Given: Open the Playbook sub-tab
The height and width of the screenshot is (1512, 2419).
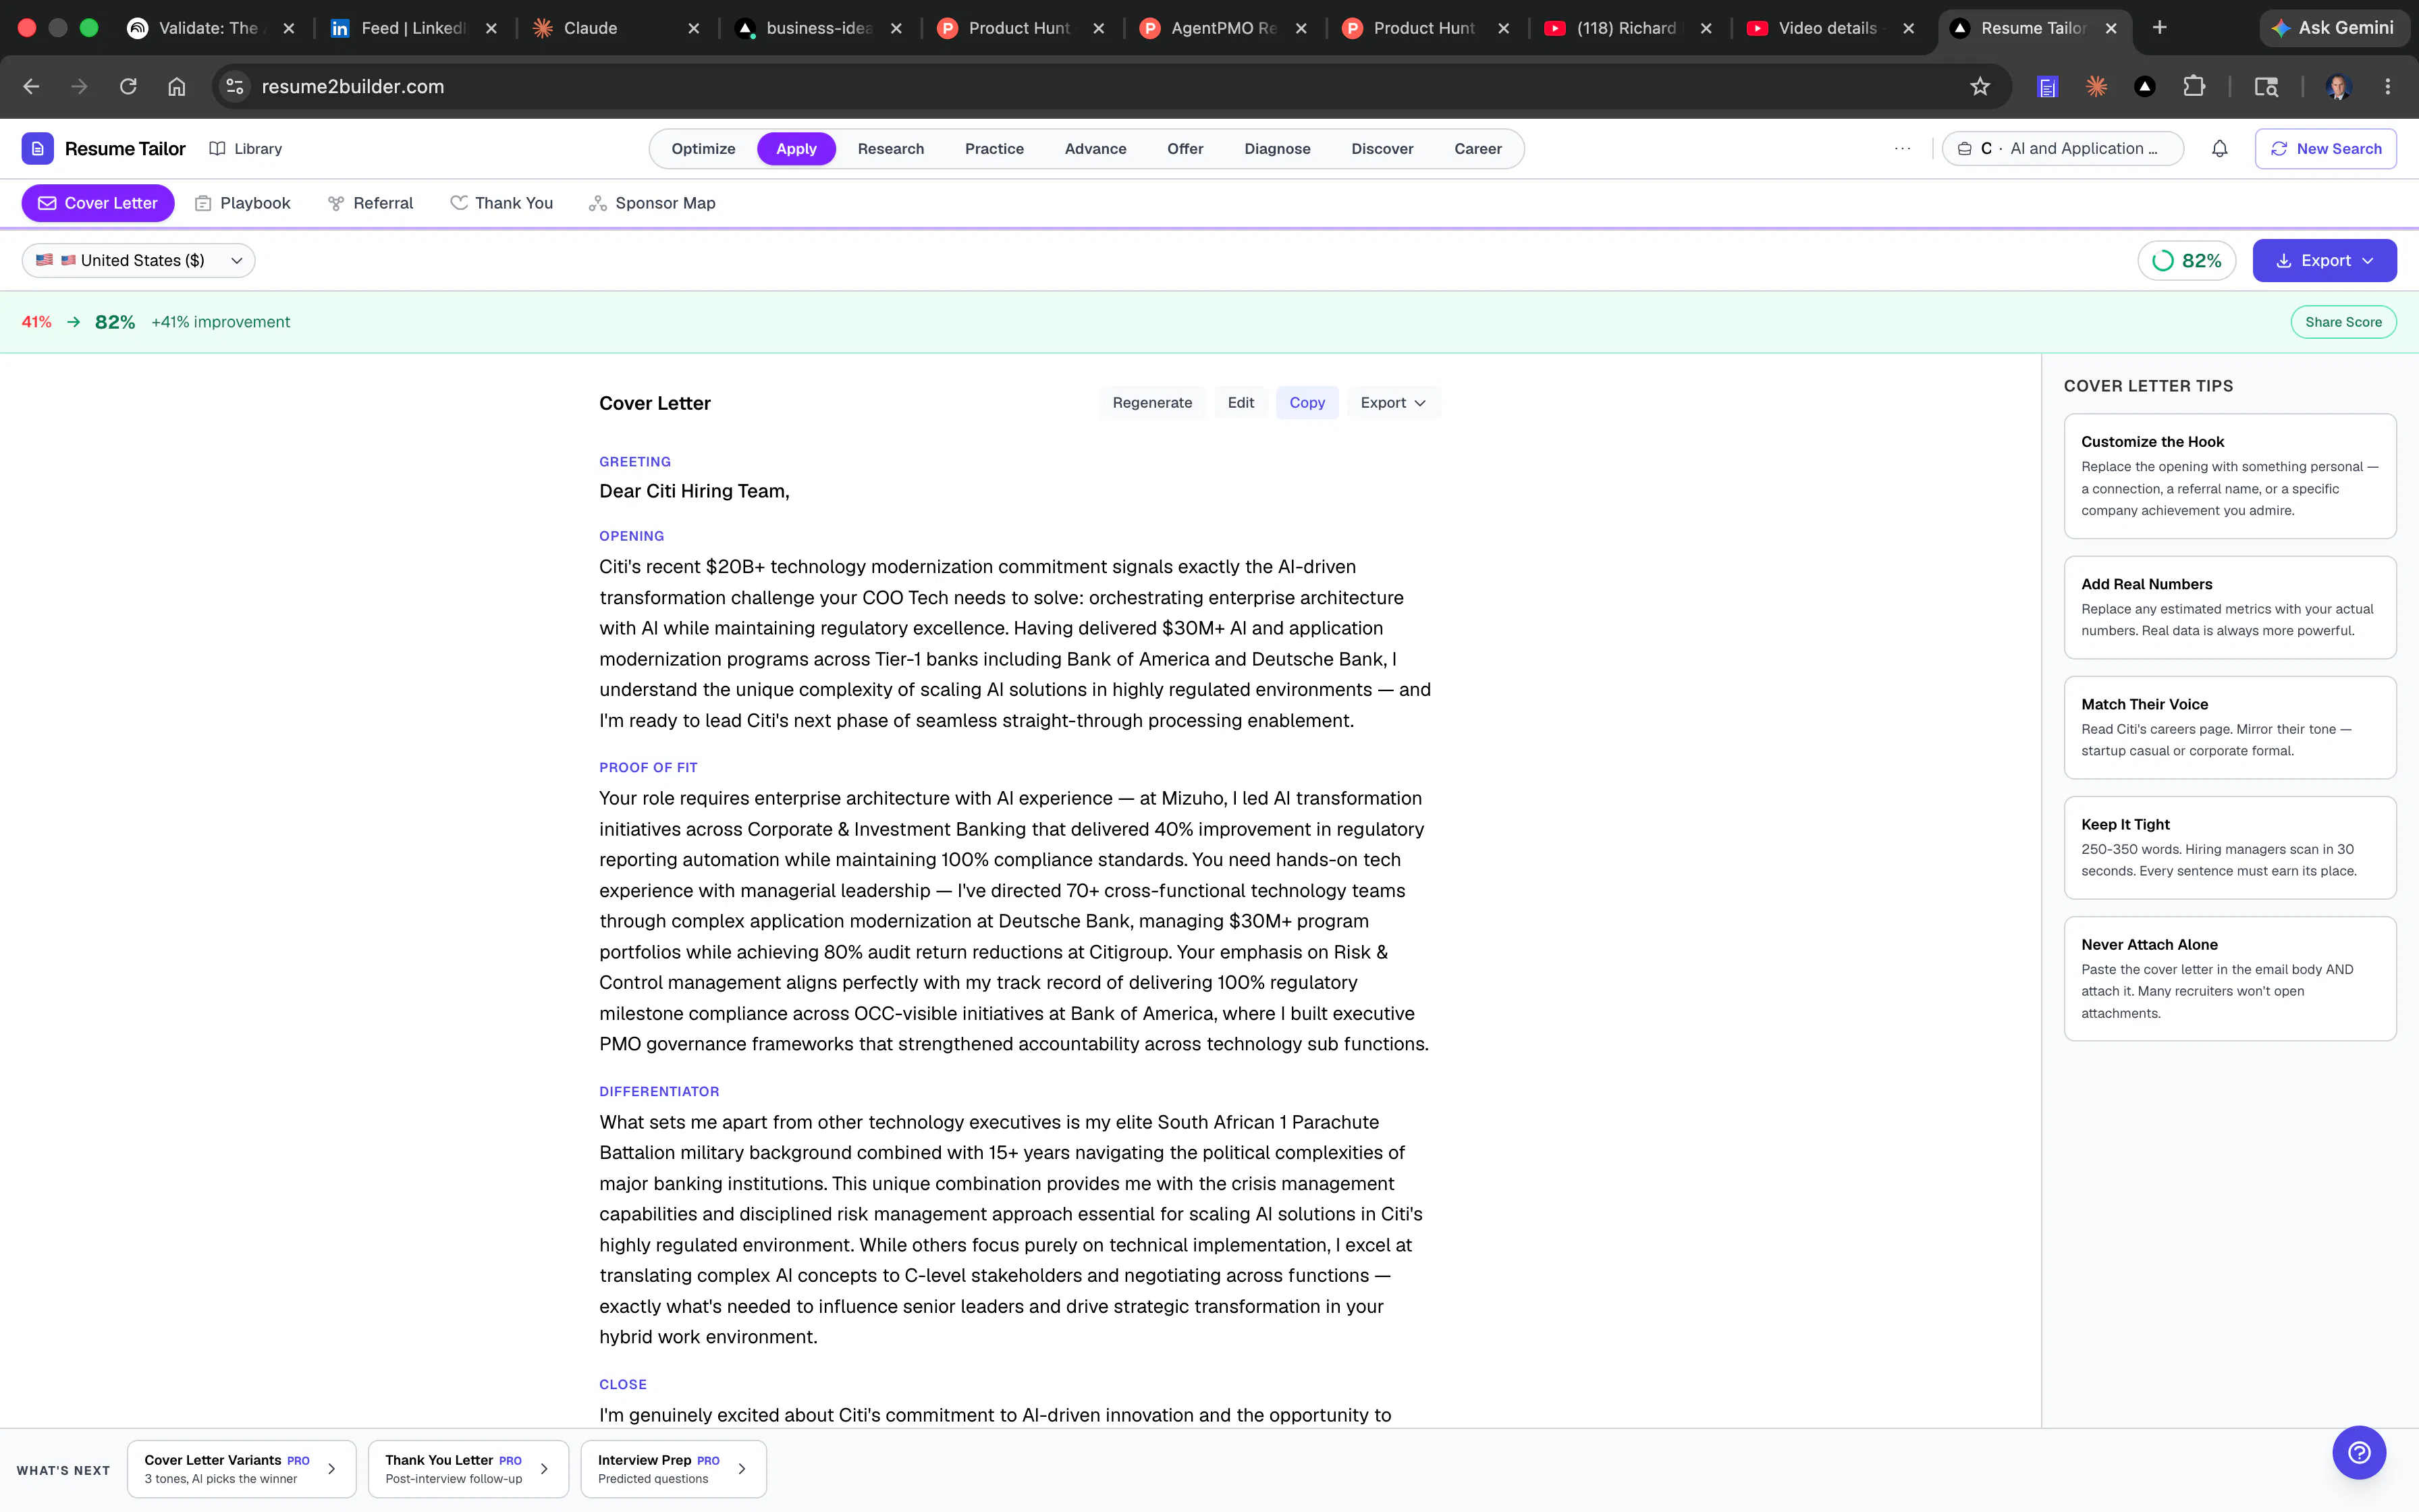Looking at the screenshot, I should point(243,203).
